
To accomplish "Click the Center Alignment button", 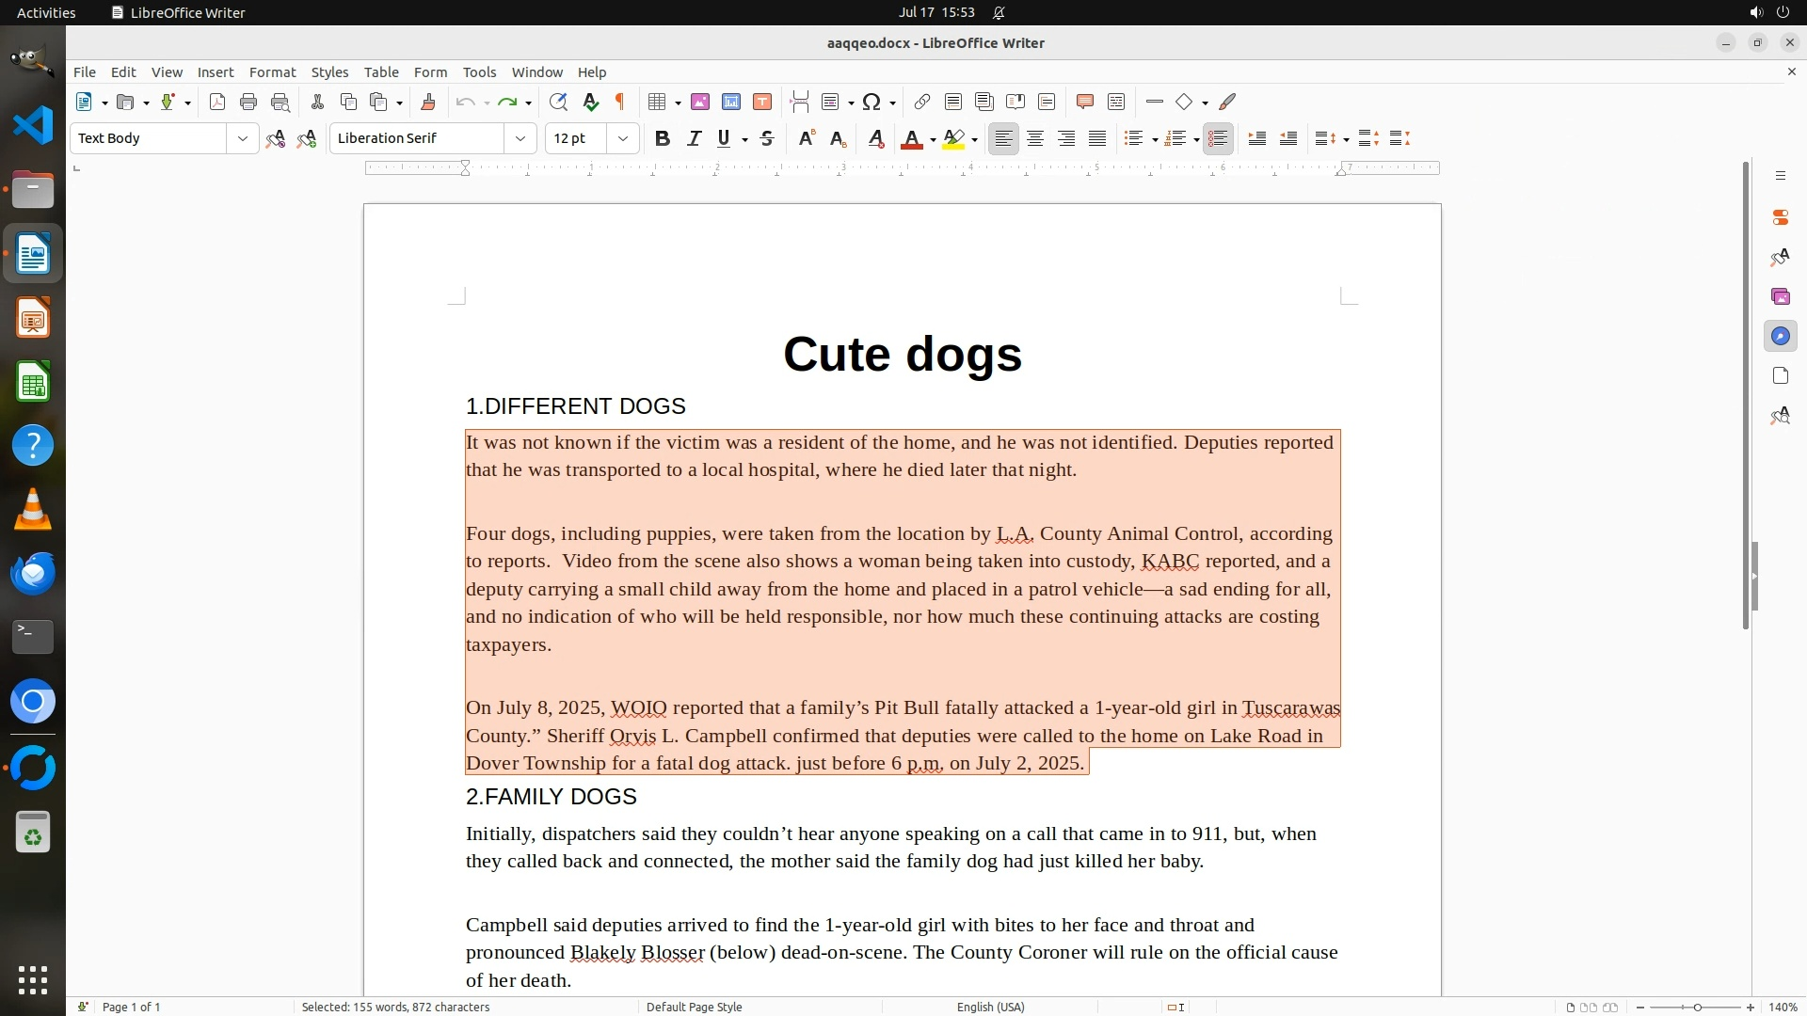I will point(1035,138).
